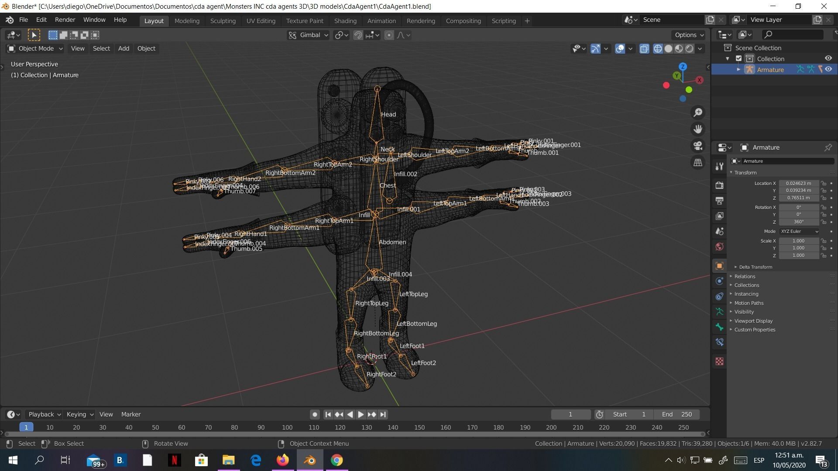
Task: Click the Zoom view magnifier icon
Action: [698, 113]
